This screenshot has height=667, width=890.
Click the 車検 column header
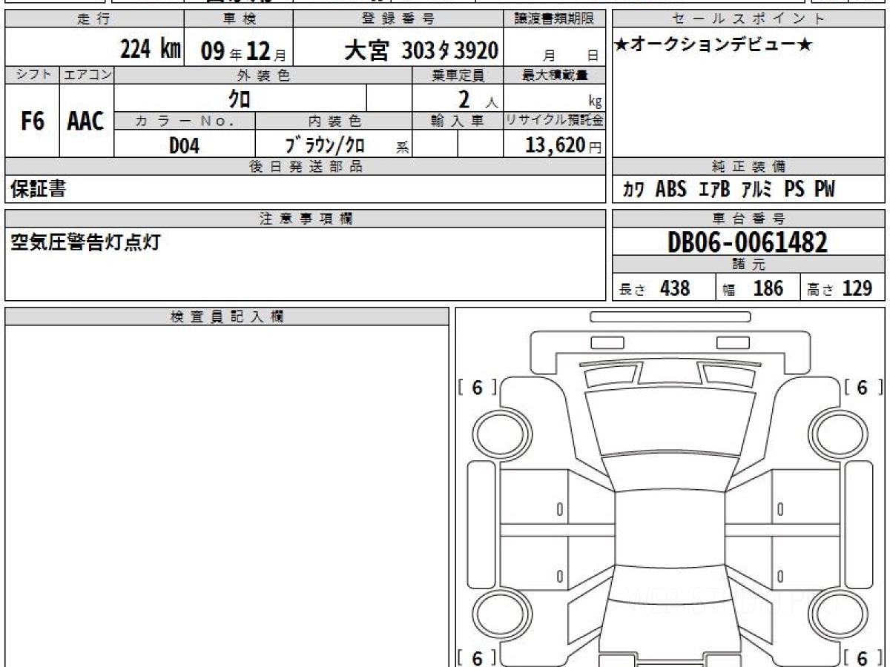[x=238, y=19]
